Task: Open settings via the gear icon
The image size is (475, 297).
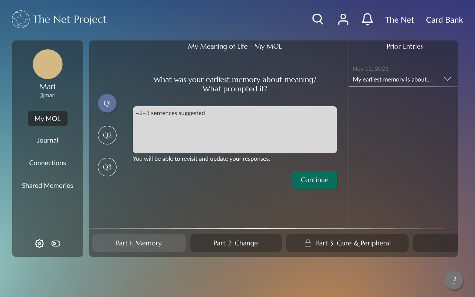Action: pyautogui.click(x=39, y=244)
